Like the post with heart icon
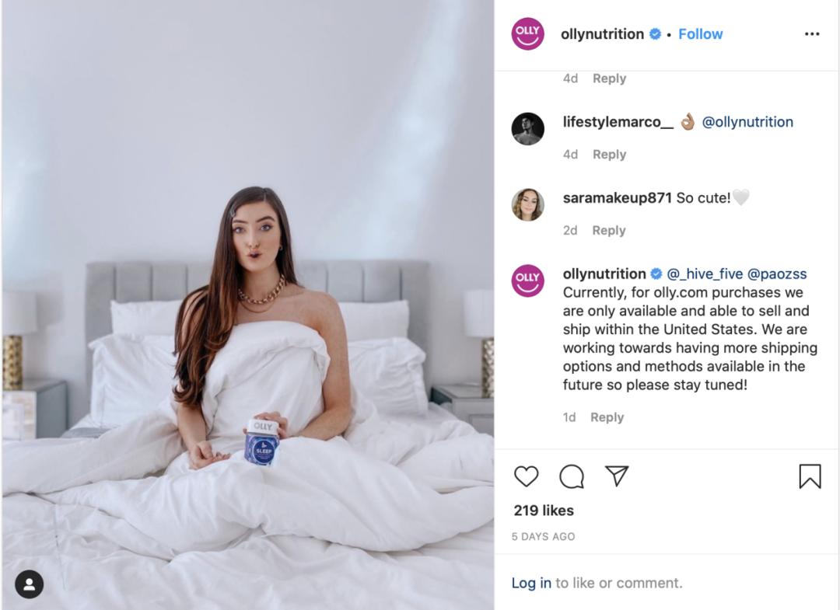840x610 pixels. 526,476
